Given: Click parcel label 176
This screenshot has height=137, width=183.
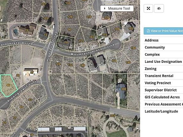Looking at the screenshot, I should [x=114, y=61].
